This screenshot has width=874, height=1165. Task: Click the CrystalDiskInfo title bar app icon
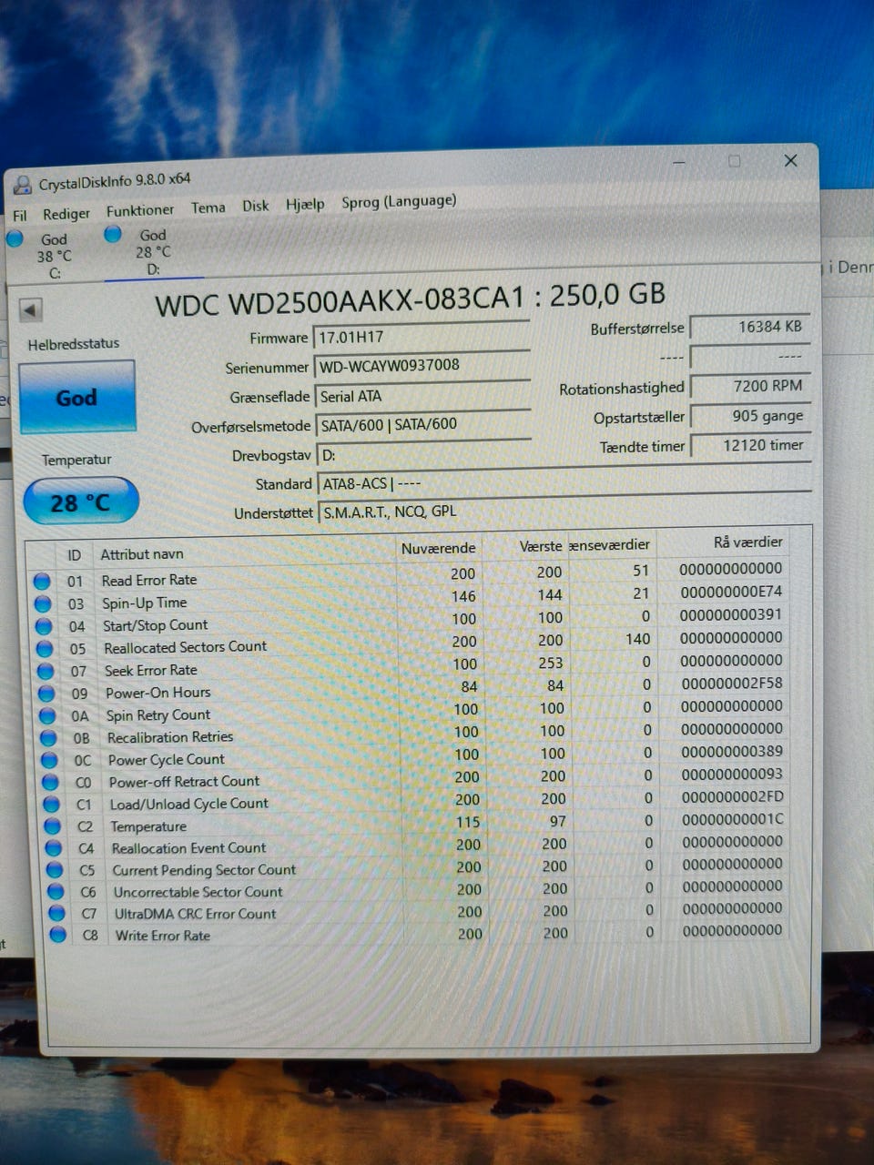[x=23, y=185]
